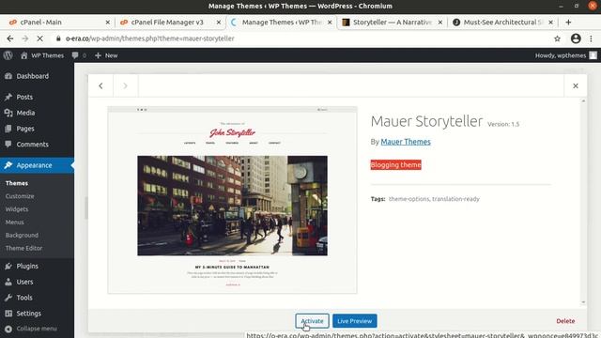This screenshot has width=601, height=338.
Task: Go forward with browser forward arrow
Action: click(x=25, y=38)
